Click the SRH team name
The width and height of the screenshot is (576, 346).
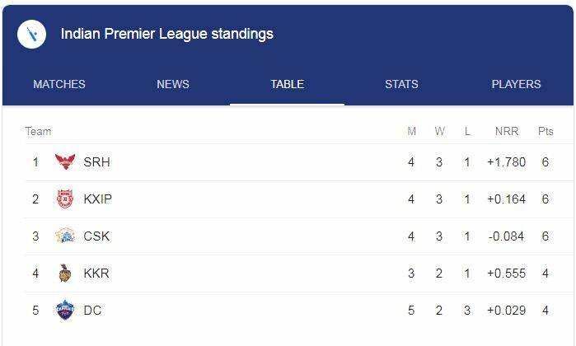coord(96,162)
